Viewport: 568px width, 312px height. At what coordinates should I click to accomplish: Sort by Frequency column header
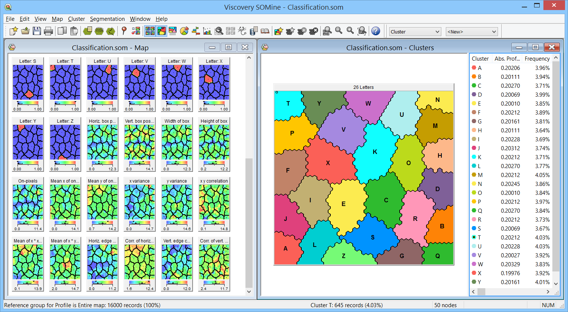537,58
